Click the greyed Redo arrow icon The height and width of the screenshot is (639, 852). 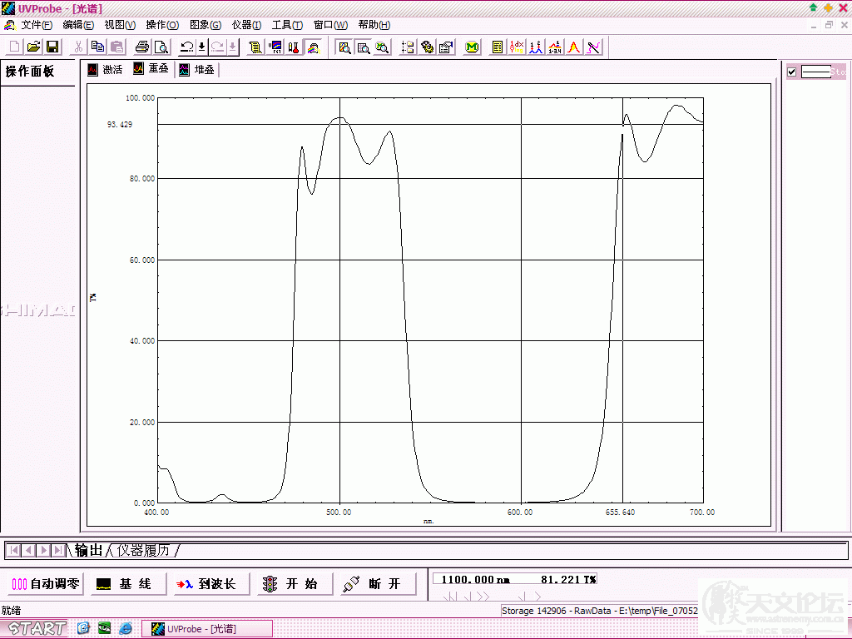[218, 47]
